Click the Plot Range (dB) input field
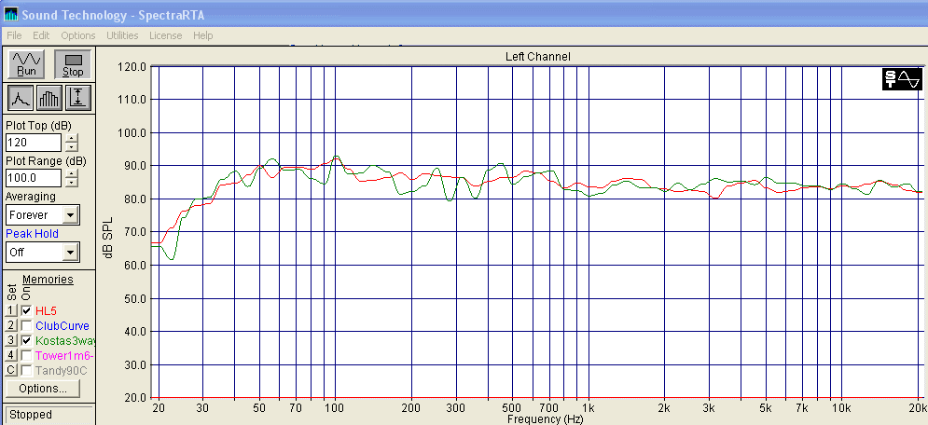 (x=34, y=179)
